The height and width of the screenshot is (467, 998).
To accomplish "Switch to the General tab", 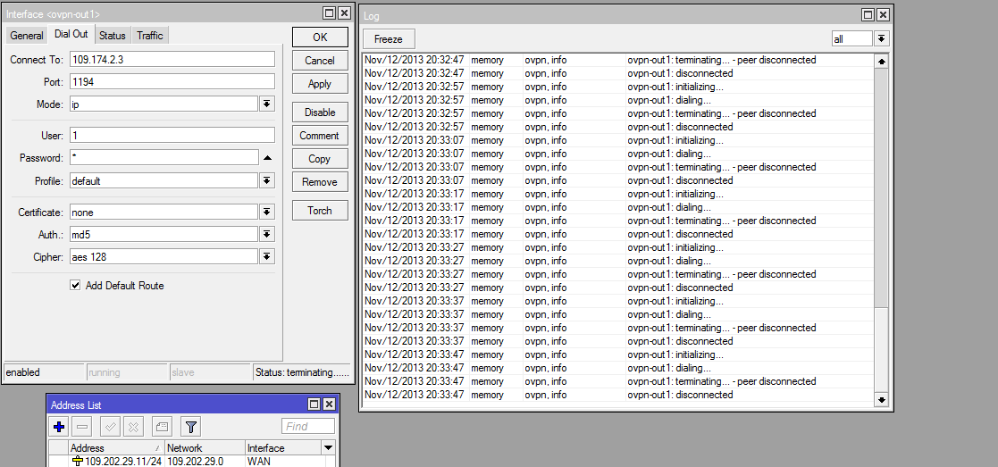I will tap(27, 36).
